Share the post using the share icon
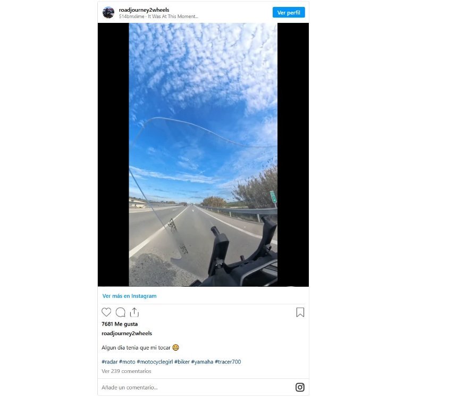This screenshot has height=399, width=455. click(134, 312)
